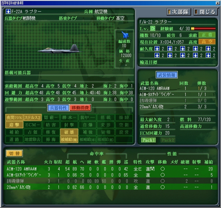Click the 道路 trait cell
221x208 pixels.
tap(14, 140)
